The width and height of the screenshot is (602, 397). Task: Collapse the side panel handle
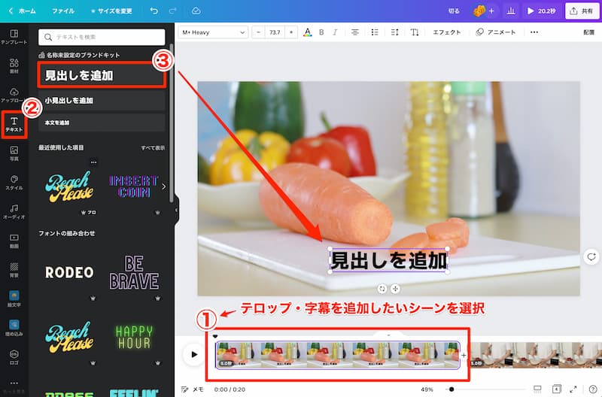(177, 210)
